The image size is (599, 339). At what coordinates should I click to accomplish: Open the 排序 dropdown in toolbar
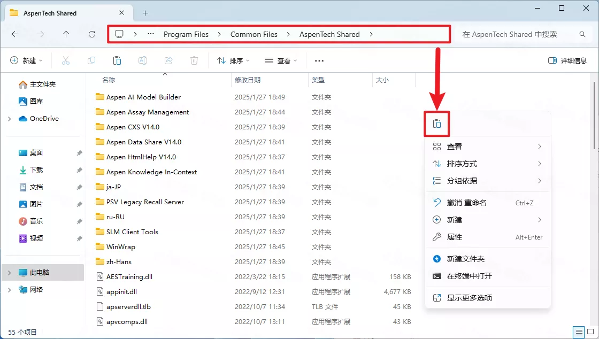click(233, 60)
